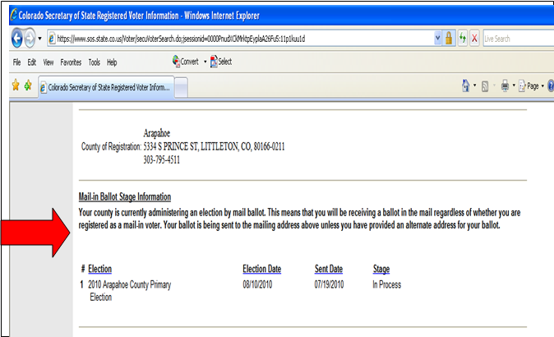Click the phone number 303-795-4511
The width and height of the screenshot is (554, 337).
[x=161, y=160]
